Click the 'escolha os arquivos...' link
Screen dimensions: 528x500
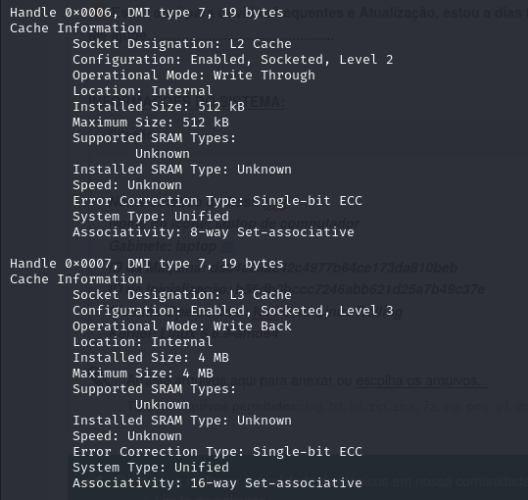click(422, 380)
